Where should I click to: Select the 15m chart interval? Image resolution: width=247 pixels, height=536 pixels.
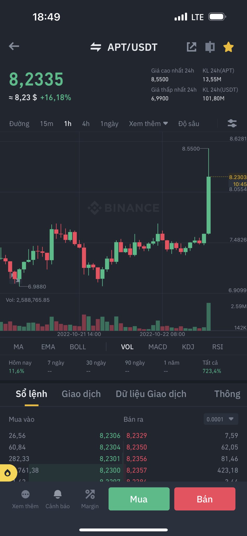click(47, 124)
